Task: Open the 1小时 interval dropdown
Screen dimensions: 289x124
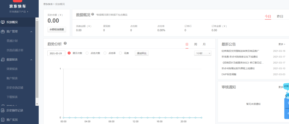Action: 203,53
